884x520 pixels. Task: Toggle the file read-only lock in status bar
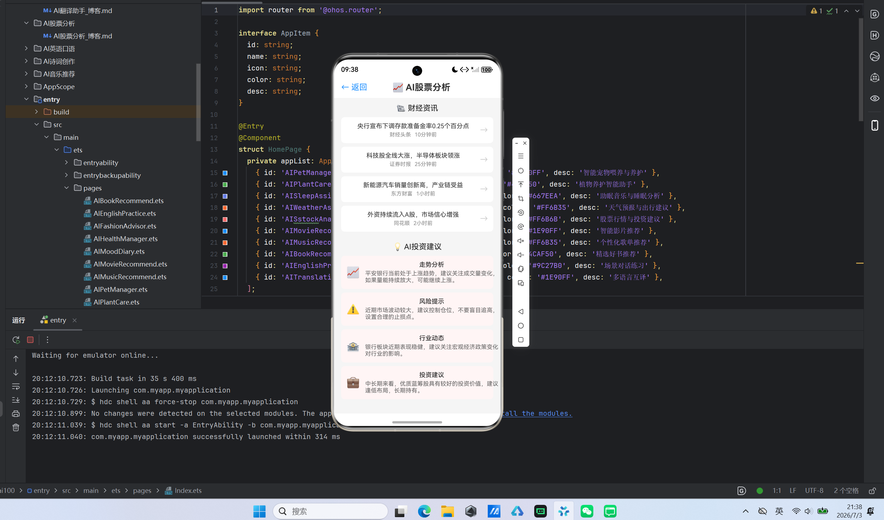[x=872, y=490]
